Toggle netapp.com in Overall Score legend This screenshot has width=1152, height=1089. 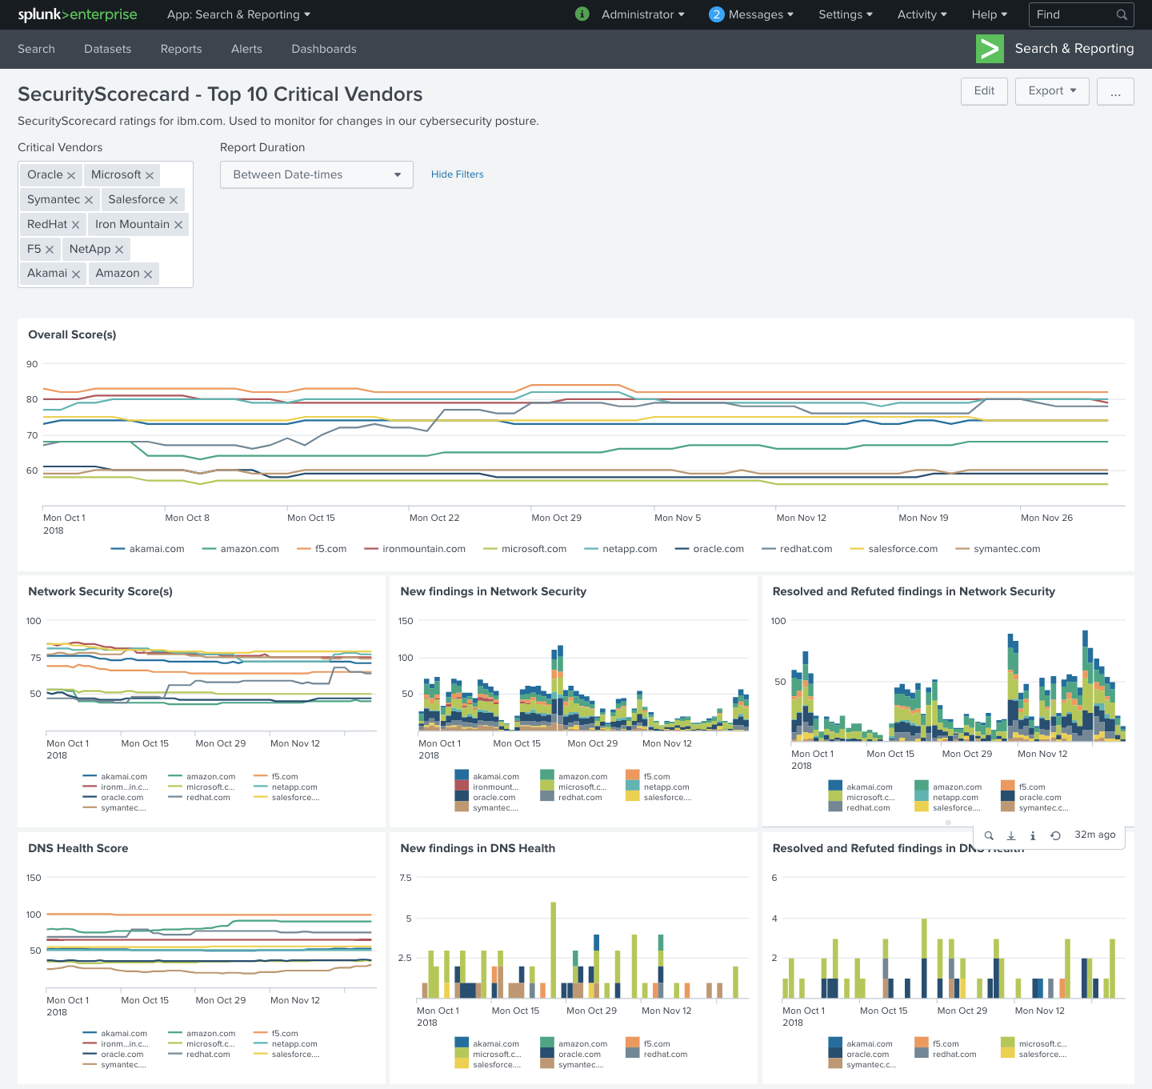tap(621, 549)
